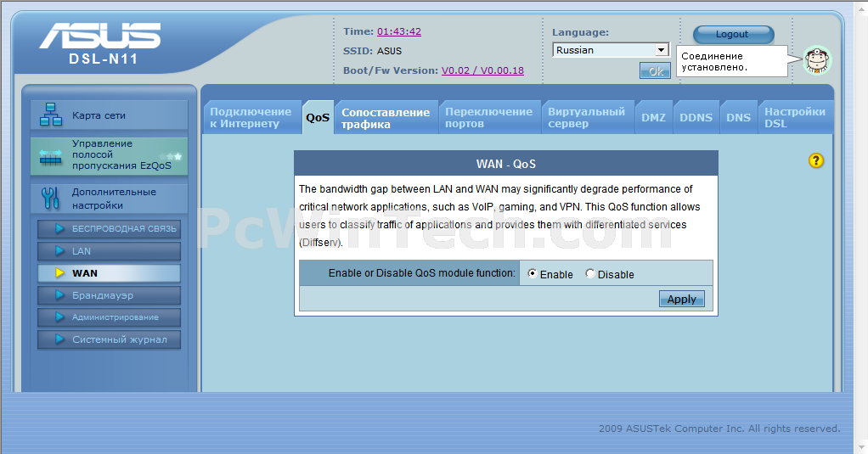This screenshot has width=868, height=454.
Task: Click the EzQoS bandwidth management icon
Action: click(x=51, y=155)
